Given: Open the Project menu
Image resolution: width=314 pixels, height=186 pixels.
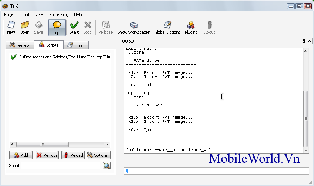Looking at the screenshot, I should pyautogui.click(x=10, y=14).
